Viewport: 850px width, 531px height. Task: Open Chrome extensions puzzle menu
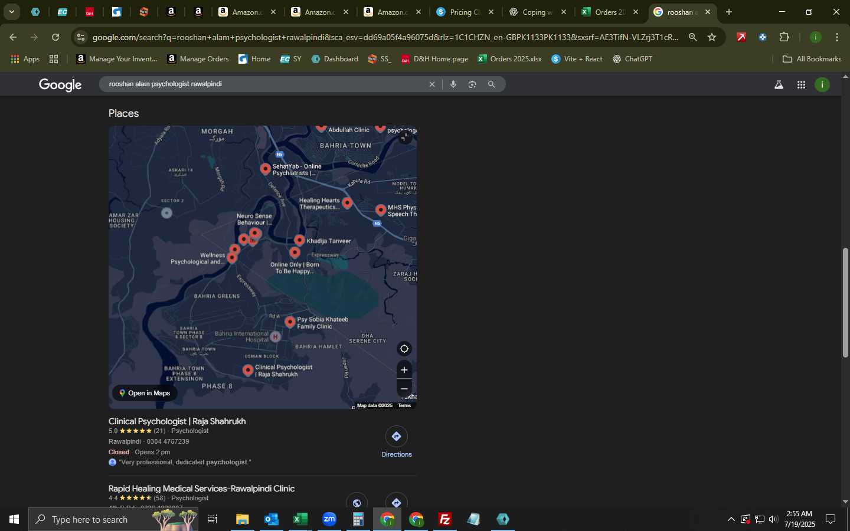784,37
